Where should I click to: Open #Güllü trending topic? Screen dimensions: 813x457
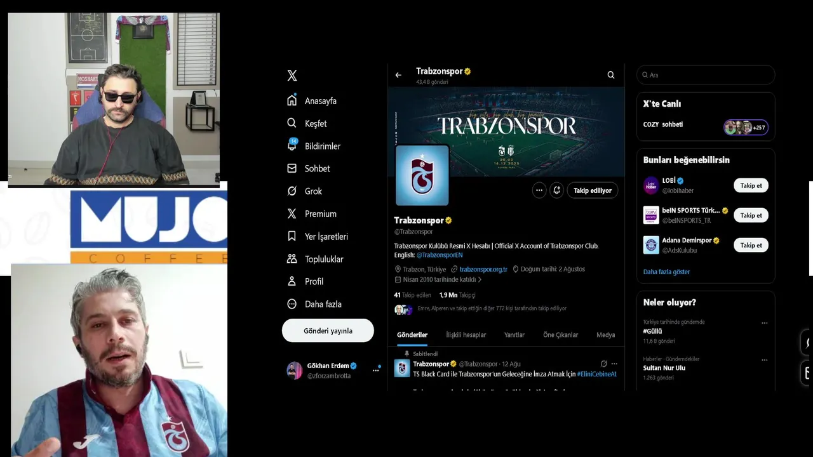pyautogui.click(x=652, y=331)
